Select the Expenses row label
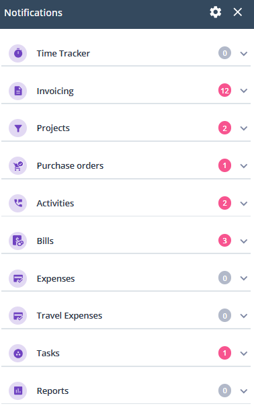254x406 pixels. pyautogui.click(x=56, y=278)
